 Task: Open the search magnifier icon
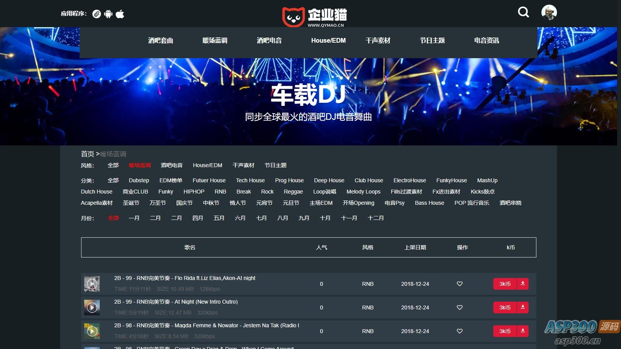[x=523, y=12]
